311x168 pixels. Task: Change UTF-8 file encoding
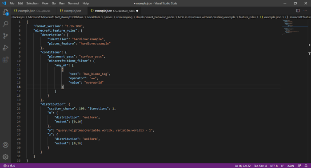coord(274,166)
